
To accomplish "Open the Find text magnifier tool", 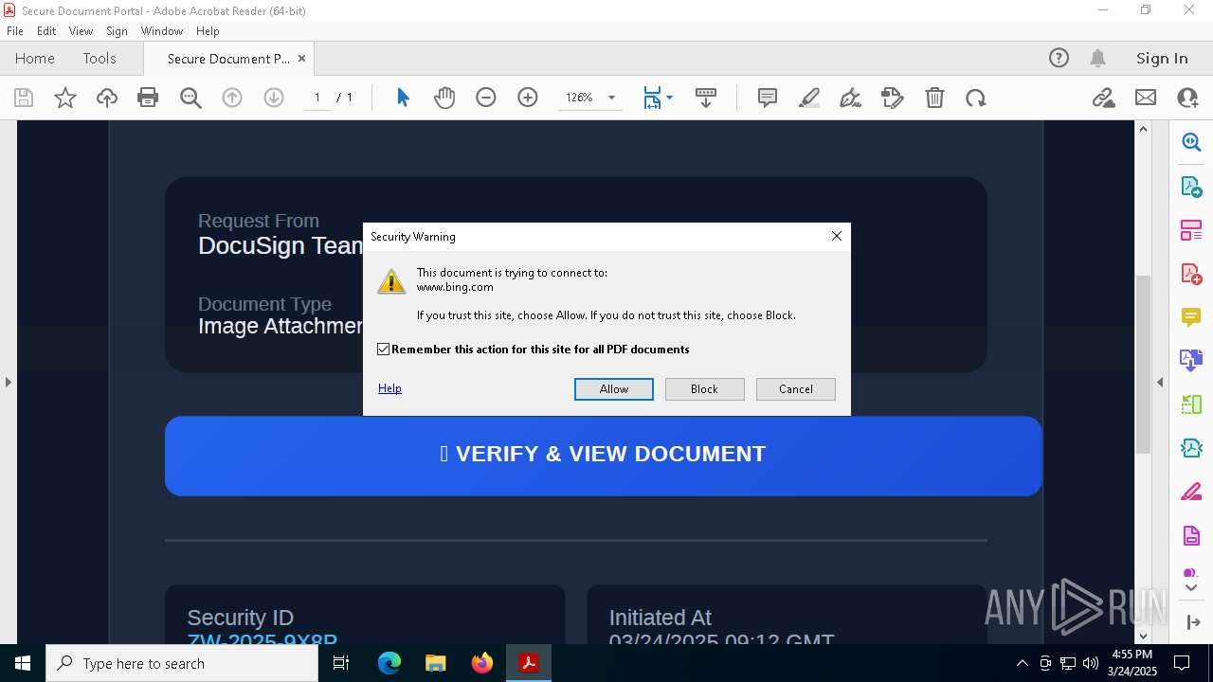I will [190, 98].
